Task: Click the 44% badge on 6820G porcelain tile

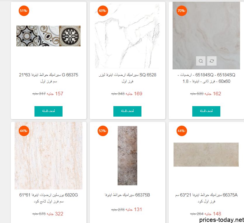Action: coord(24,131)
